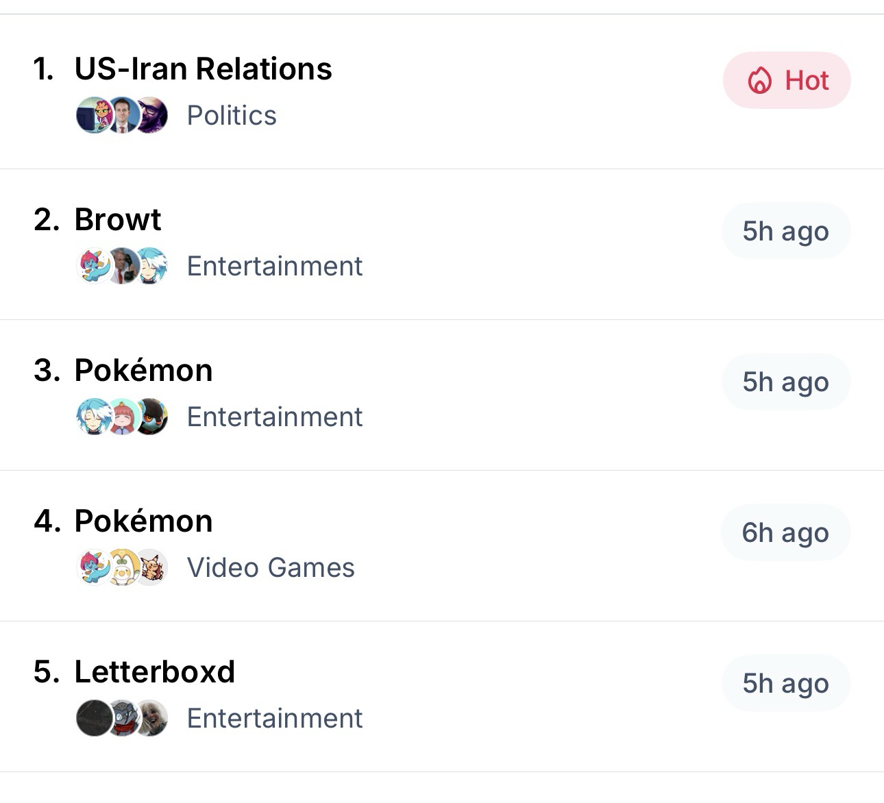Click the suited man avatar under US-Iran Relations

(123, 115)
